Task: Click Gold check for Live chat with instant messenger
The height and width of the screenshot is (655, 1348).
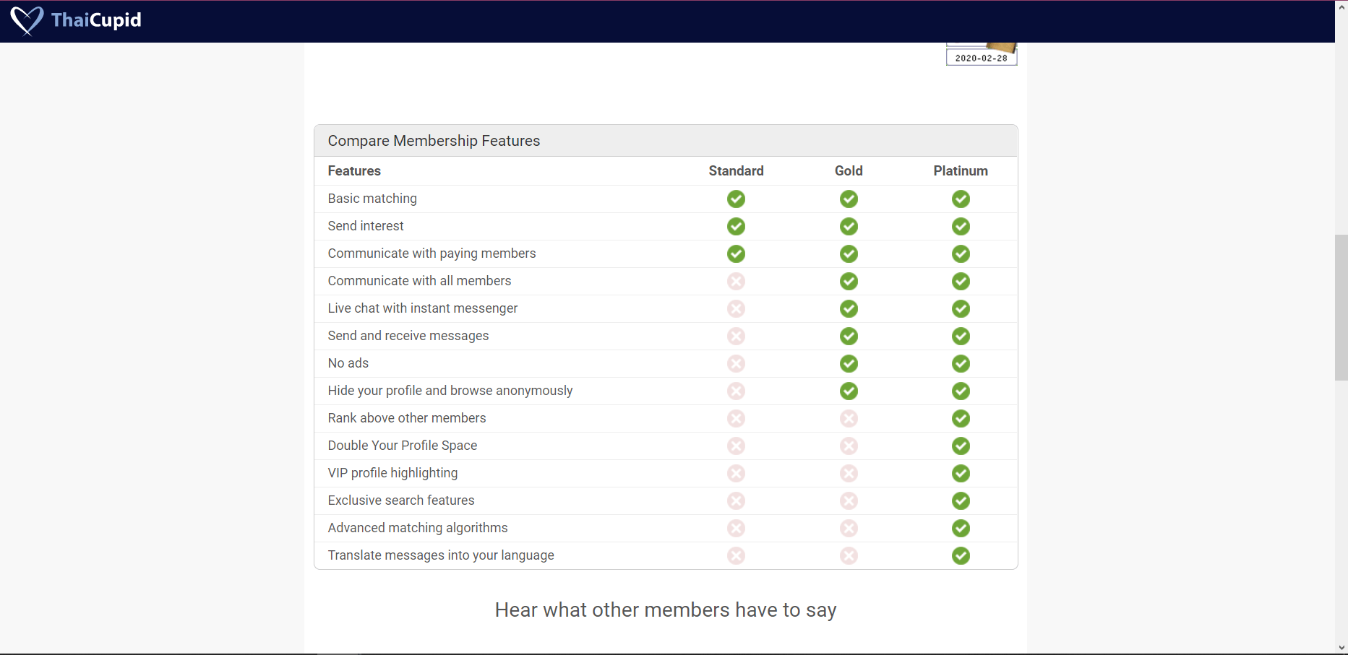Action: pos(849,308)
